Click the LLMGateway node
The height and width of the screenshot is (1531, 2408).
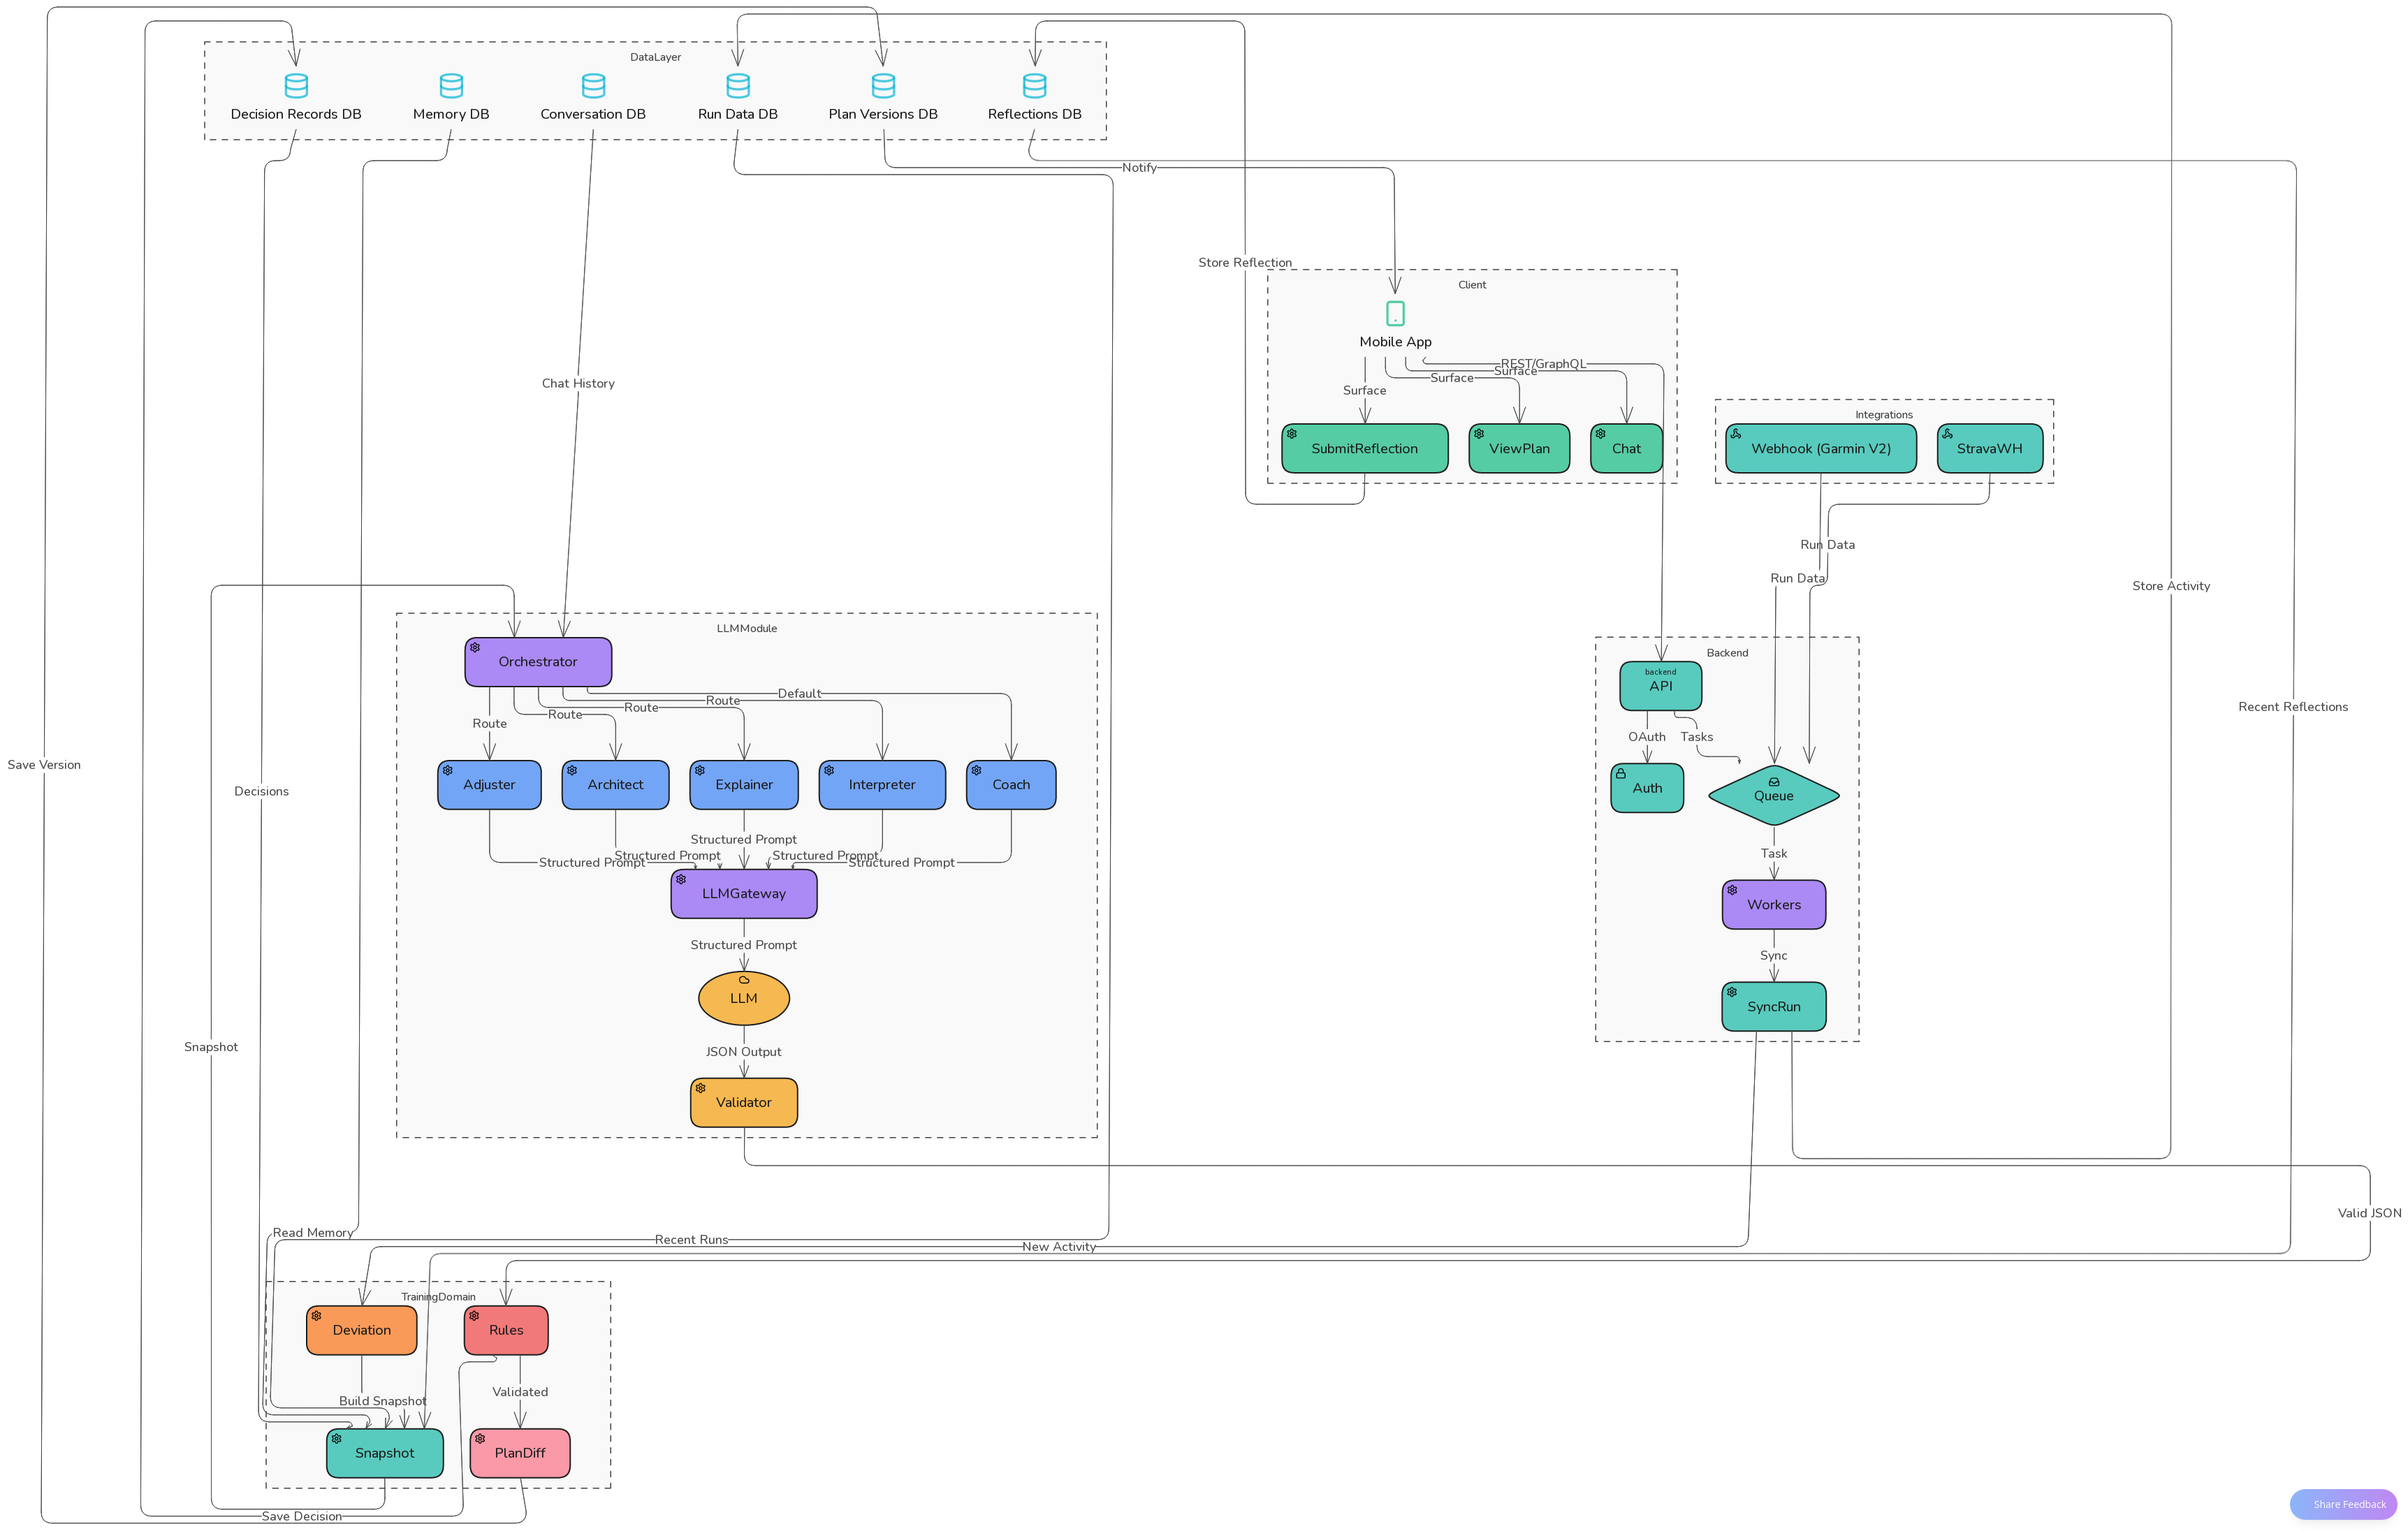point(744,894)
